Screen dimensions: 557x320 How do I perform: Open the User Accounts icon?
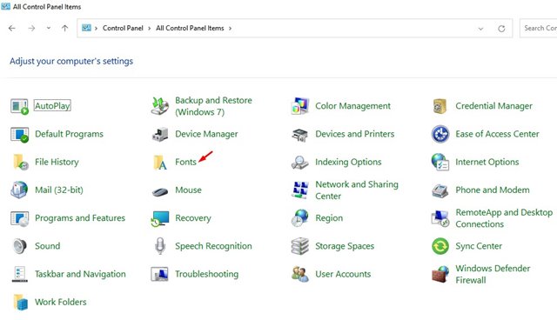pyautogui.click(x=299, y=274)
